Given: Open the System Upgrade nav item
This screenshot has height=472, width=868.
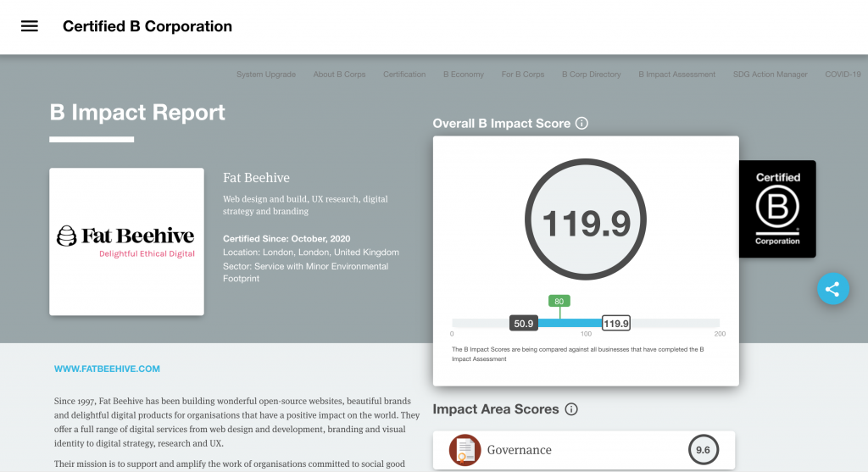Looking at the screenshot, I should click(265, 75).
